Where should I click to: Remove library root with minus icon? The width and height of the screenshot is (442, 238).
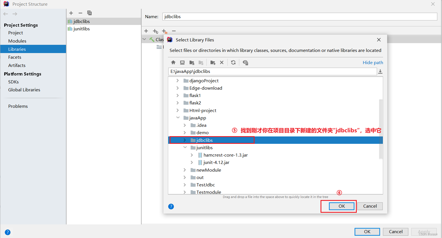[174, 31]
